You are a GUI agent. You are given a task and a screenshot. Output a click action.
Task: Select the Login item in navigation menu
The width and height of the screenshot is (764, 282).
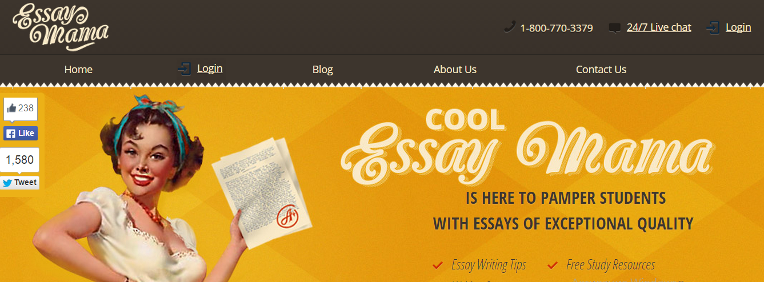210,69
